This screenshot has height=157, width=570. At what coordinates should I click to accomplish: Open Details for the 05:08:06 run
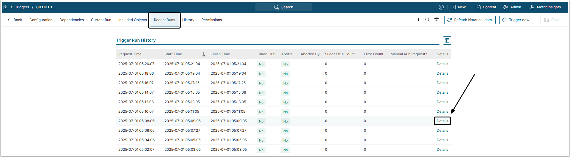(442, 121)
